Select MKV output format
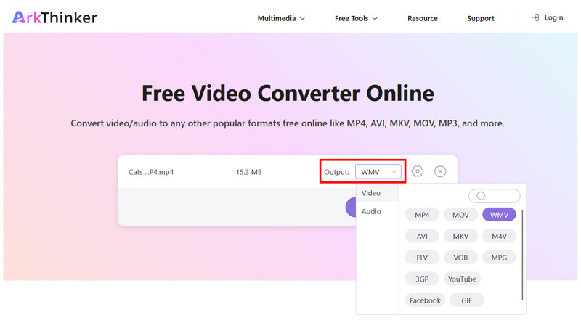This screenshot has width=581, height=320. click(x=460, y=237)
